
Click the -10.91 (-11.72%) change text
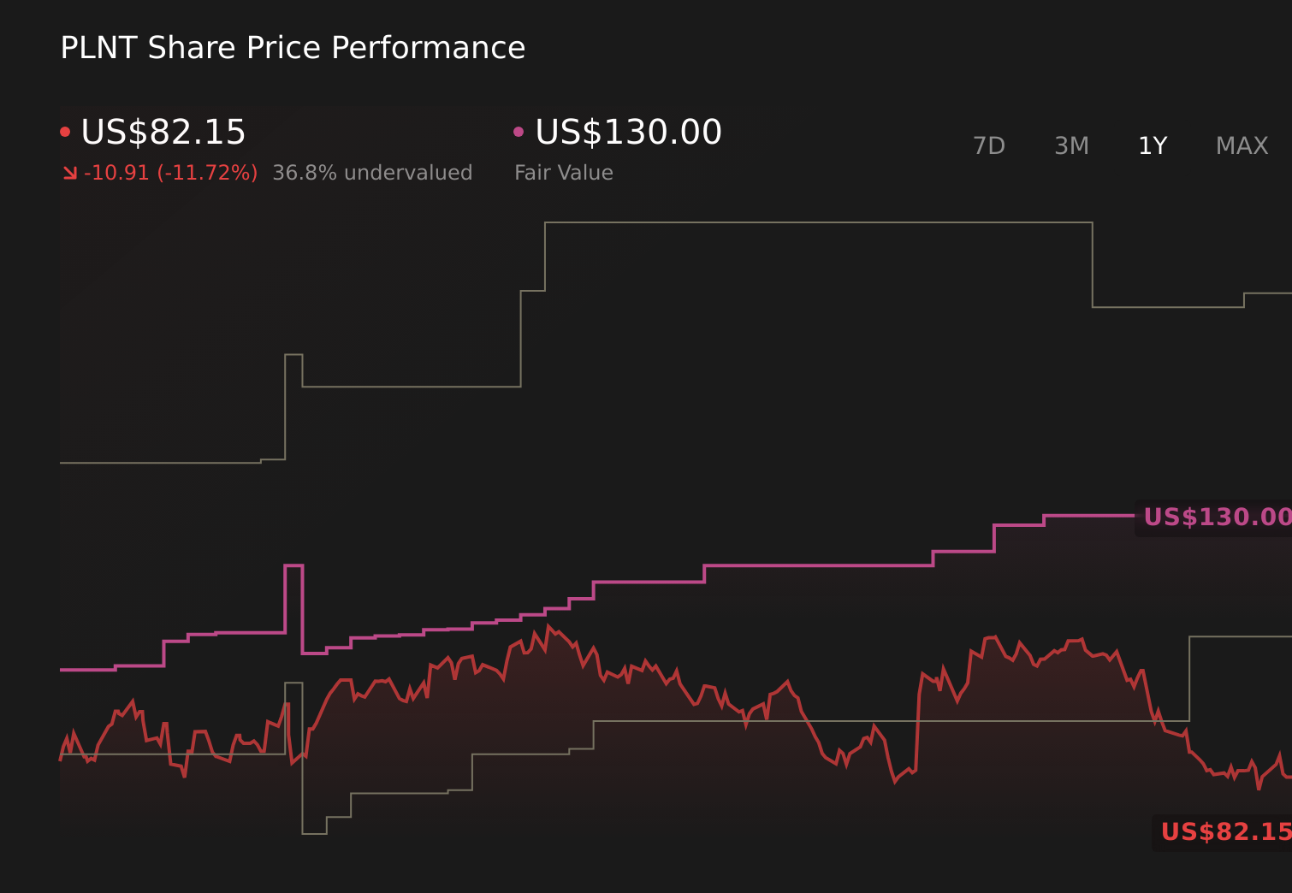[x=169, y=172]
